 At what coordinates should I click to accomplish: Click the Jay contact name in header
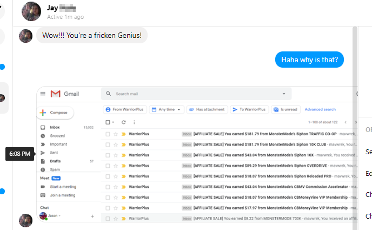(x=61, y=8)
